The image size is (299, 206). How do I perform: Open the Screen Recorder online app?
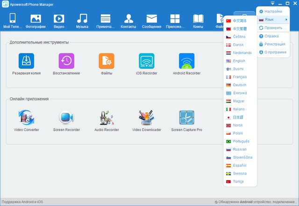pos(66,118)
